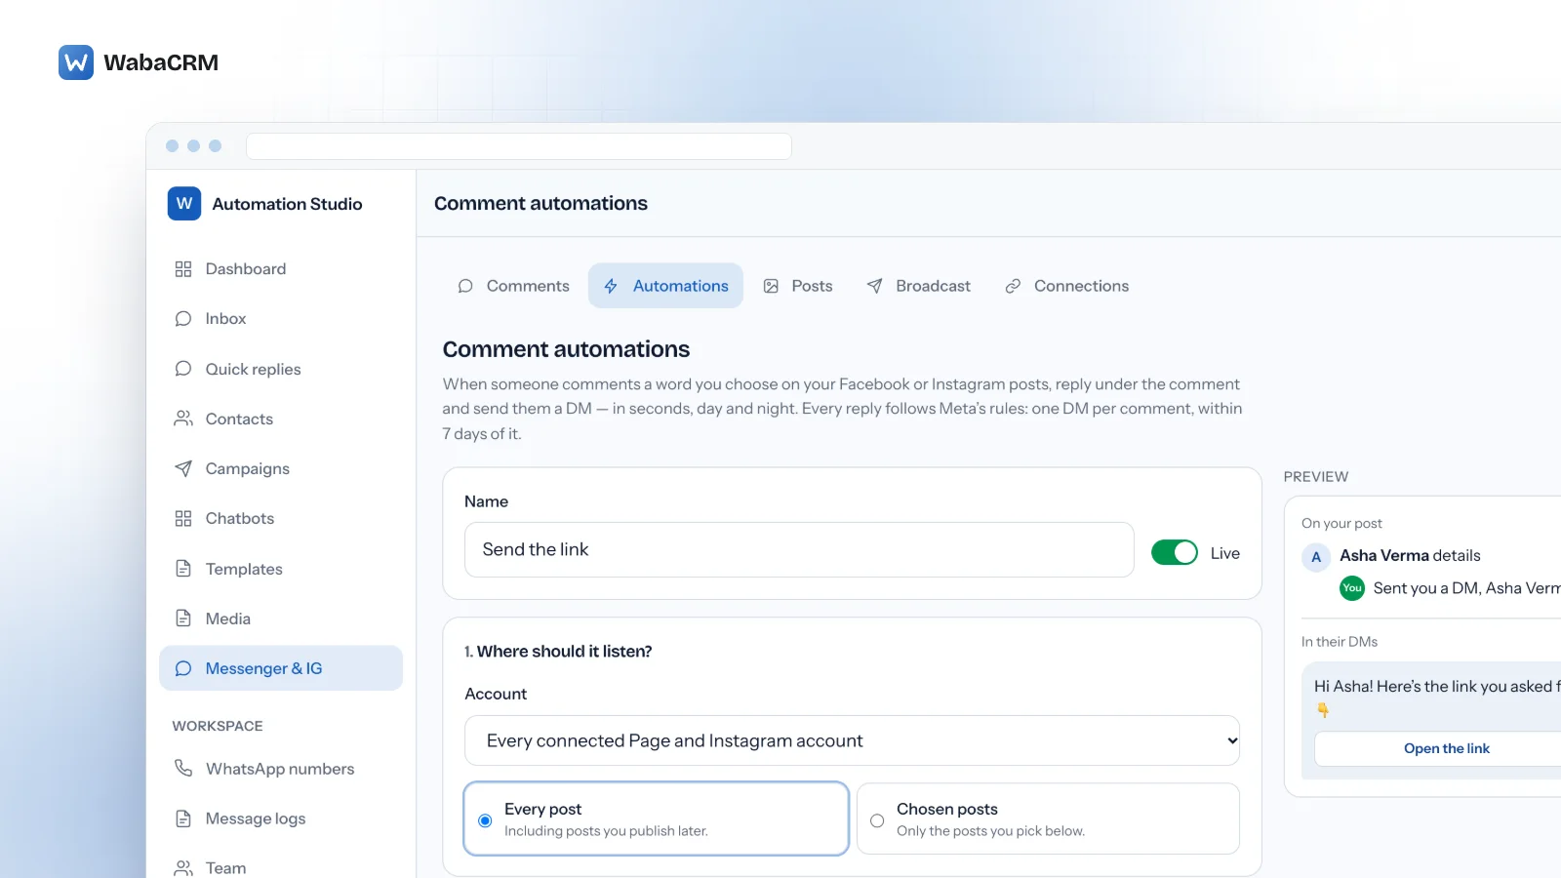The height and width of the screenshot is (878, 1561).
Task: Open Message logs in the sidebar
Action: coord(281,818)
